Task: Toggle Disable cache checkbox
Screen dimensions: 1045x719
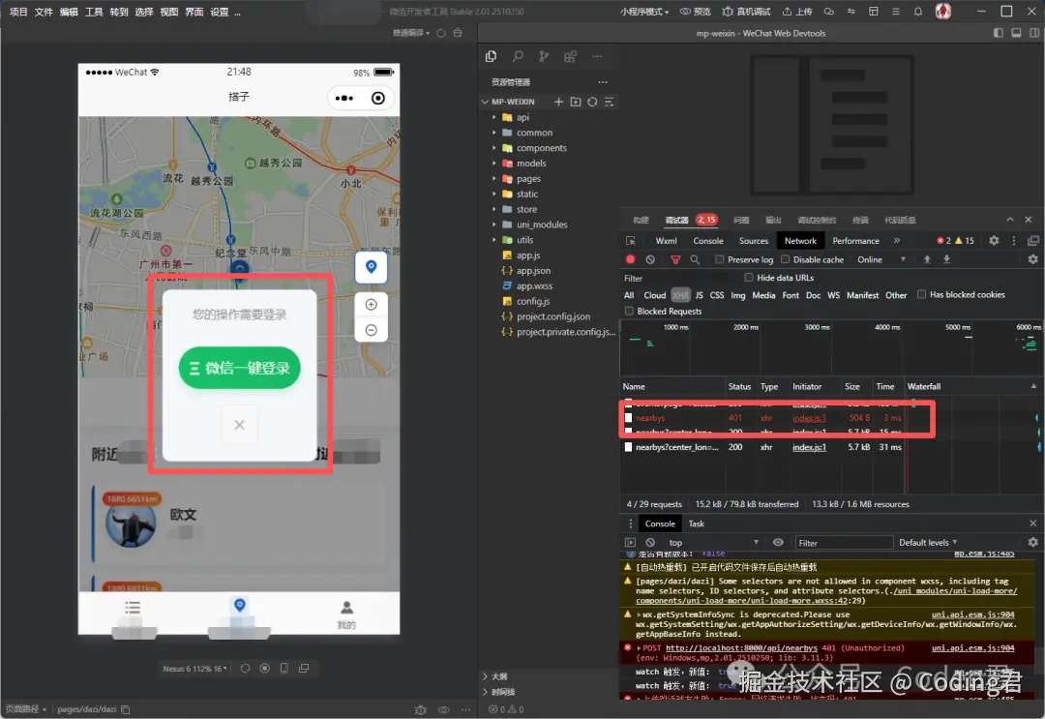Action: [785, 259]
